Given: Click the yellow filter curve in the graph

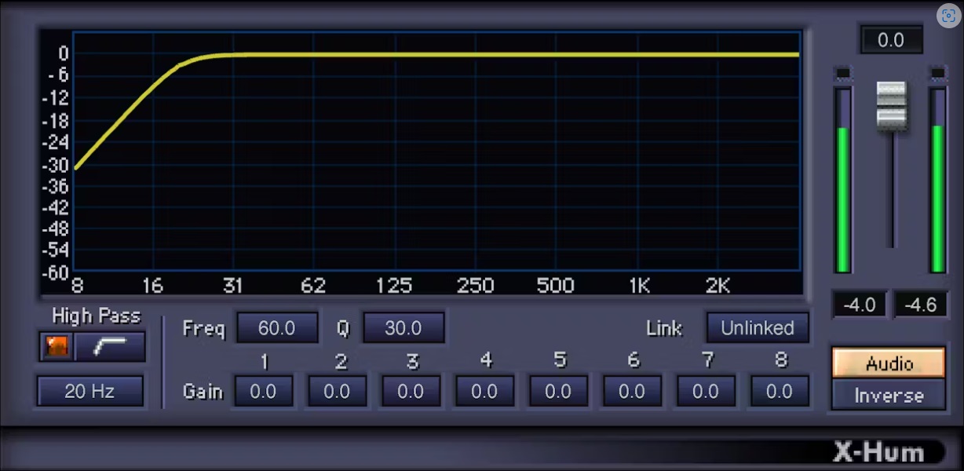Looking at the screenshot, I should click(471, 55).
